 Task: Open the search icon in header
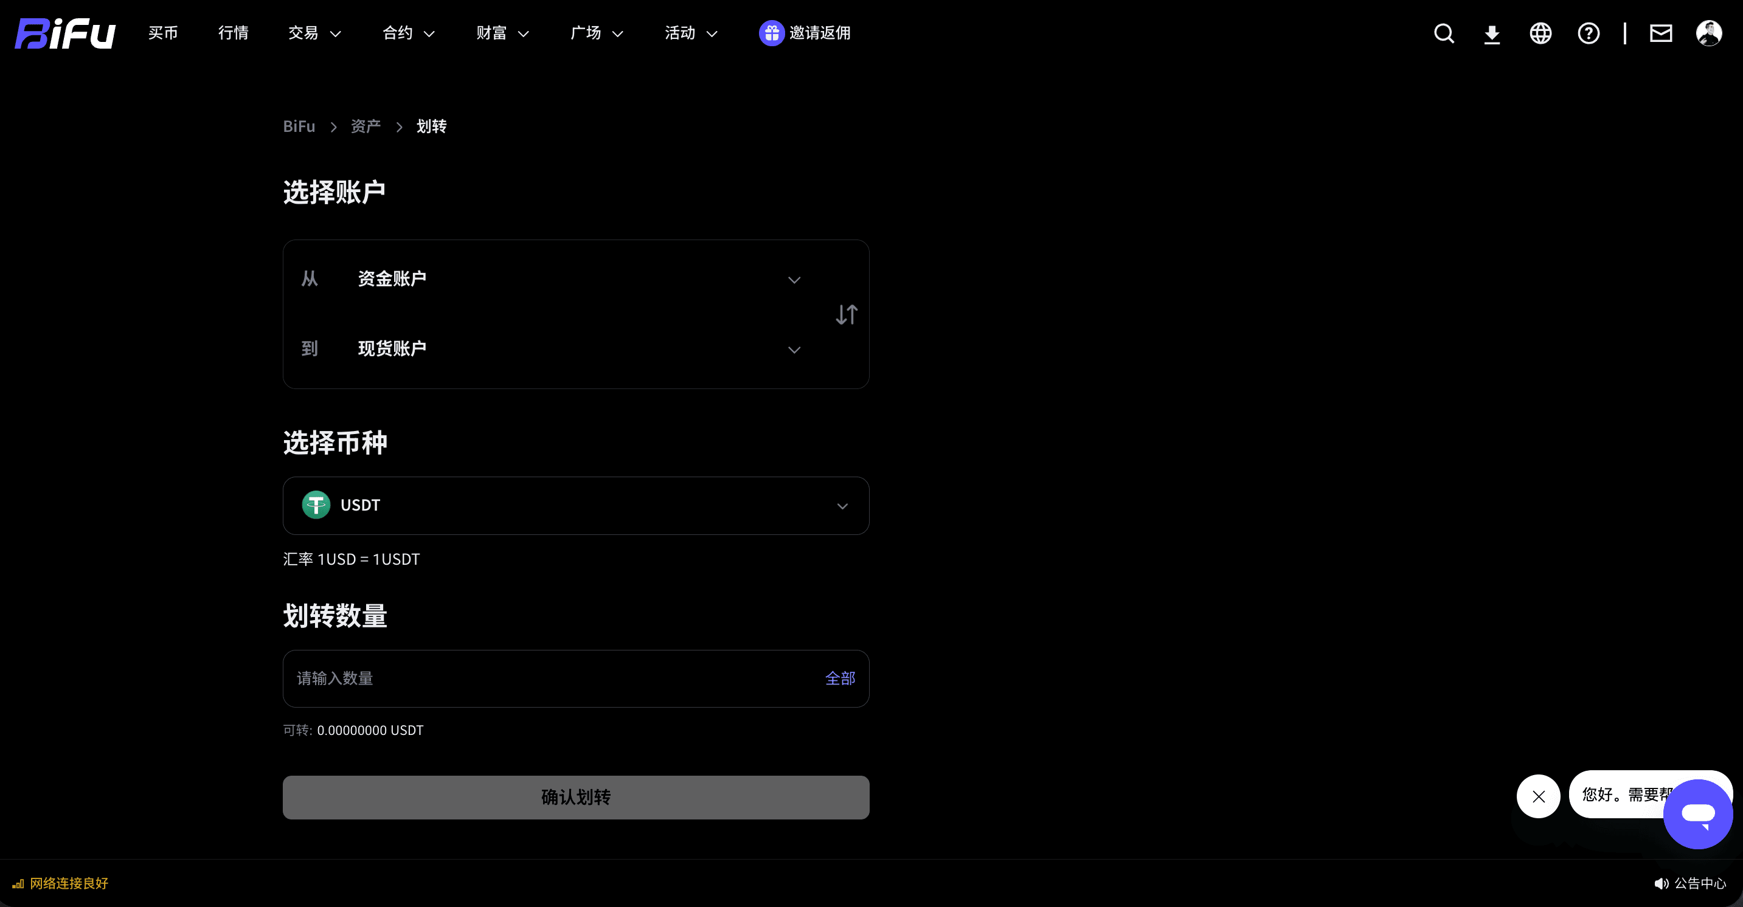coord(1444,33)
